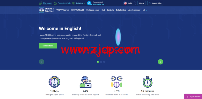Image resolution: width=202 pixels, height=99 pixels.
Task: Click the Contact us phone icon
Action: (x=74, y=3)
